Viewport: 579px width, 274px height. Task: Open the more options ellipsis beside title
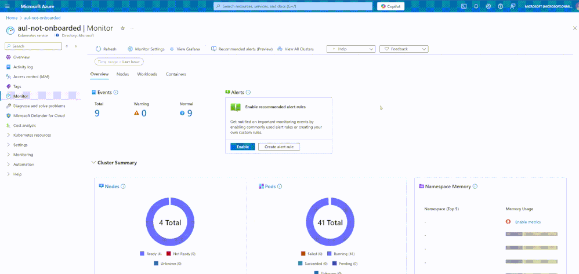click(x=132, y=28)
